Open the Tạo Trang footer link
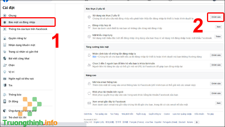This screenshot has width=225, height=127. 114,114
